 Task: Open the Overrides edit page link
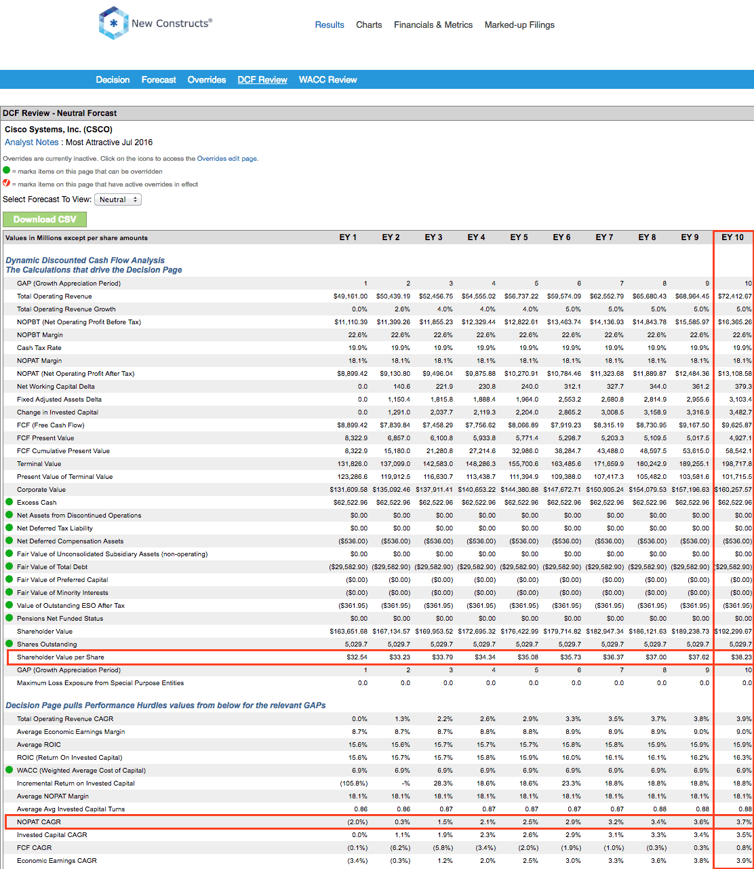coord(226,159)
